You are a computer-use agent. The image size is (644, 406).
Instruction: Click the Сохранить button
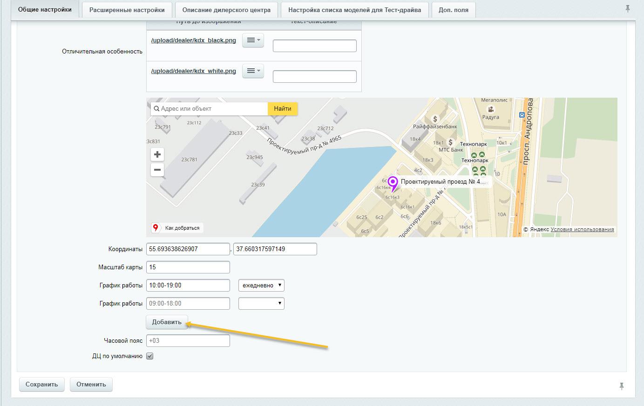(41, 385)
